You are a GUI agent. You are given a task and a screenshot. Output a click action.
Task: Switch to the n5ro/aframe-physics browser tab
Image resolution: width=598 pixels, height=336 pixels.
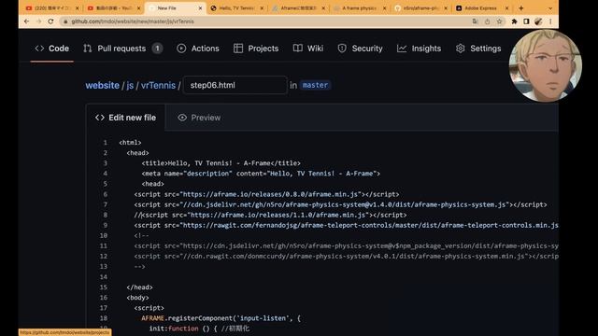(x=421, y=8)
